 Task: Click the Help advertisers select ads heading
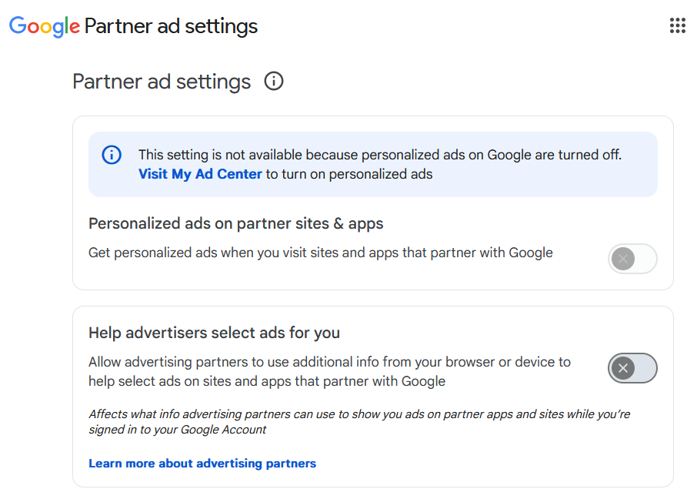[215, 333]
